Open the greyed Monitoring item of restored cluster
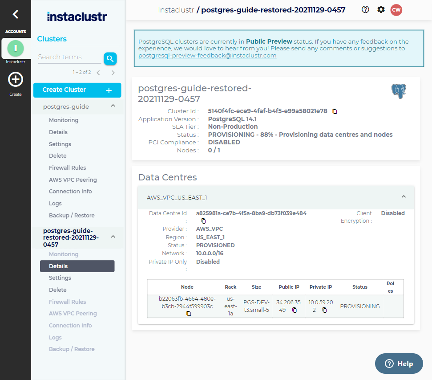 pyautogui.click(x=64, y=254)
